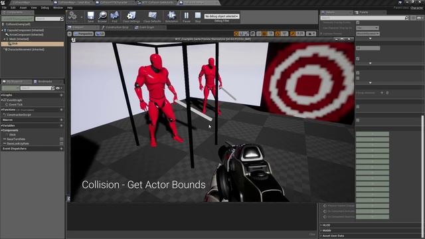Open the Window menu
Image resolution: width=425 pixels, height=239 pixels.
58,7
